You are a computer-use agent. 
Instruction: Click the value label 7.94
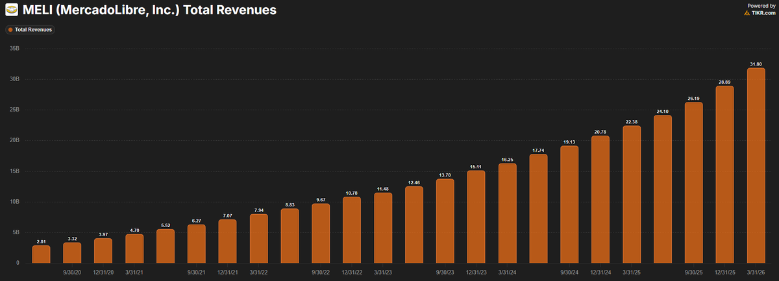coord(259,210)
